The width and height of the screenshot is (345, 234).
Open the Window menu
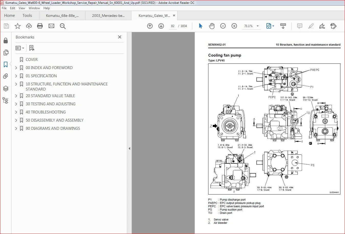click(x=34, y=8)
